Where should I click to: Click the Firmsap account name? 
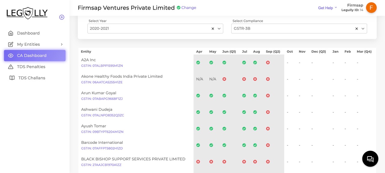[x=355, y=5]
